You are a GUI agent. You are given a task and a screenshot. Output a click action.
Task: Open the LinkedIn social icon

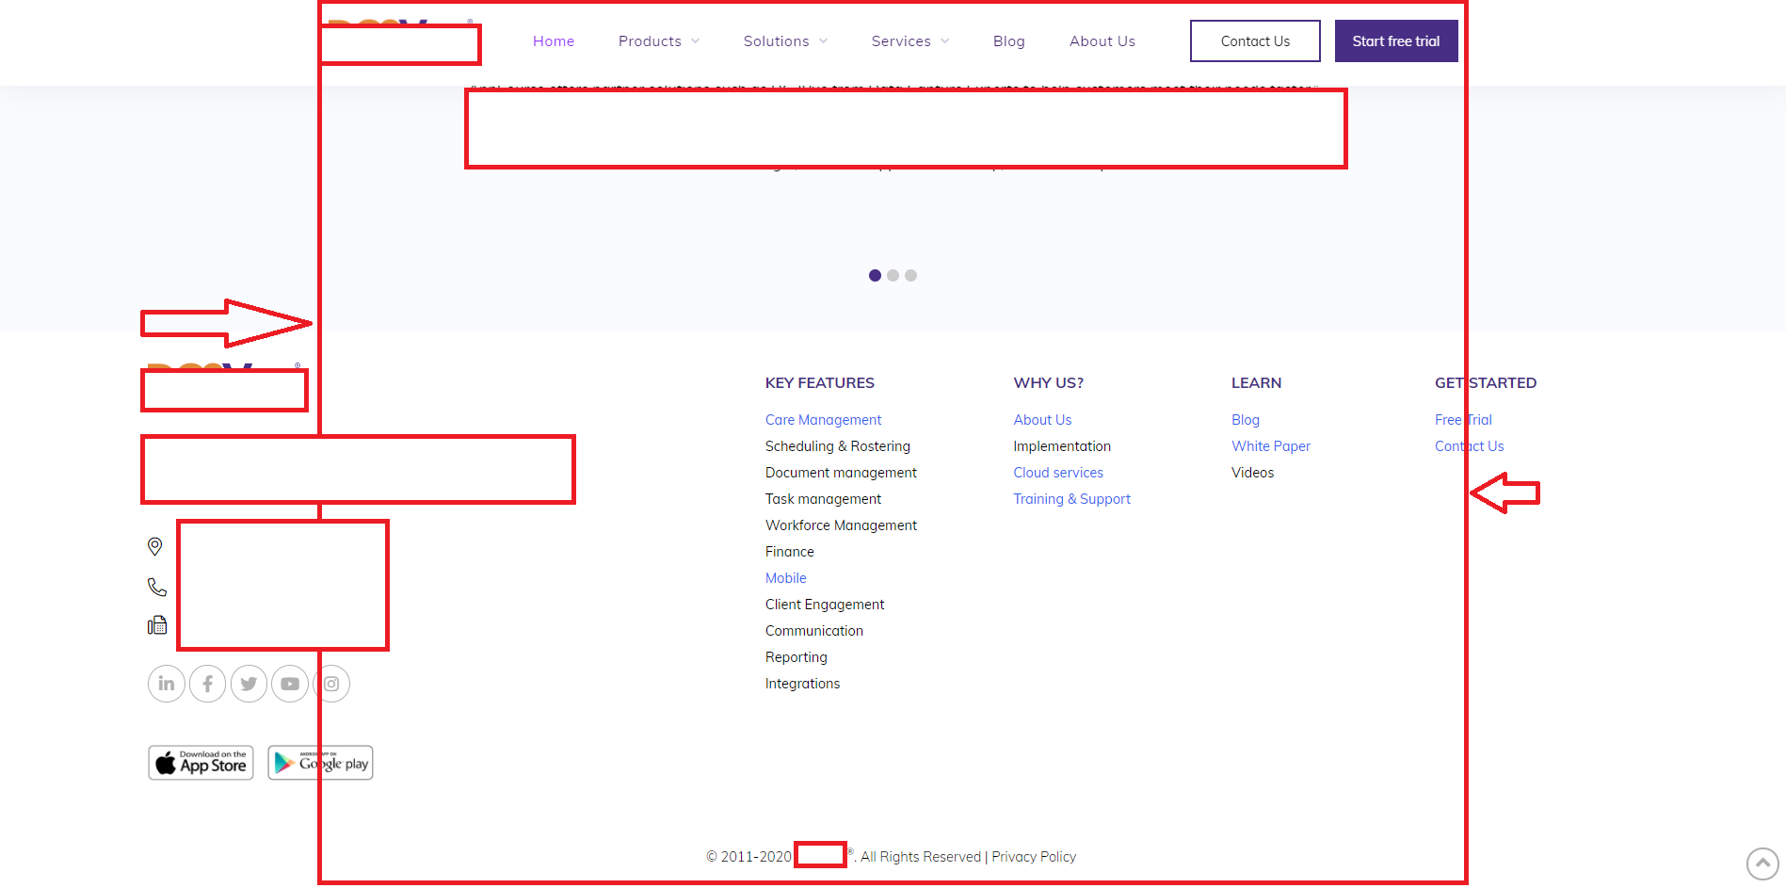pyautogui.click(x=167, y=684)
